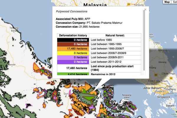Click orange 17,480 hectares swatch

(x=73, y=48)
